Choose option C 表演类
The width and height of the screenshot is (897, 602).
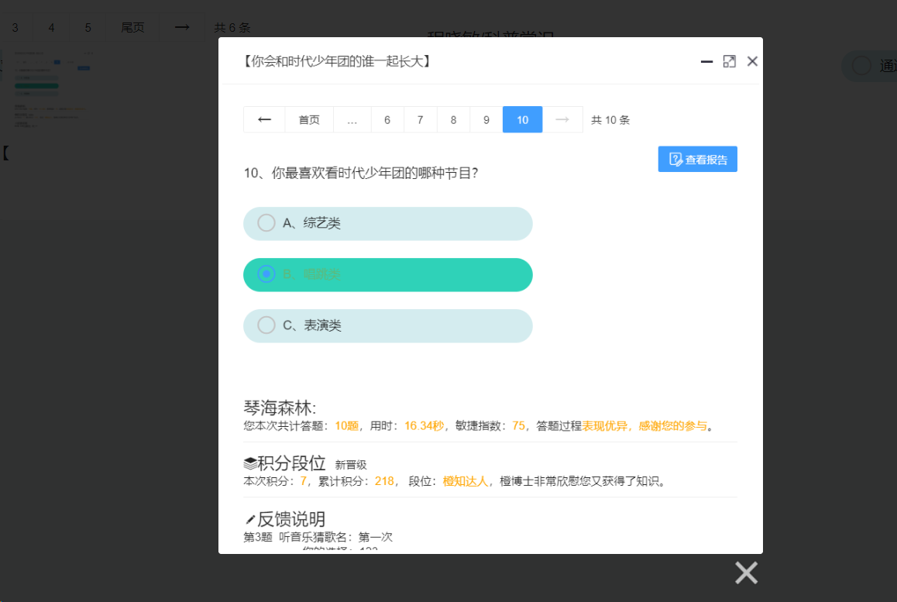pyautogui.click(x=388, y=325)
